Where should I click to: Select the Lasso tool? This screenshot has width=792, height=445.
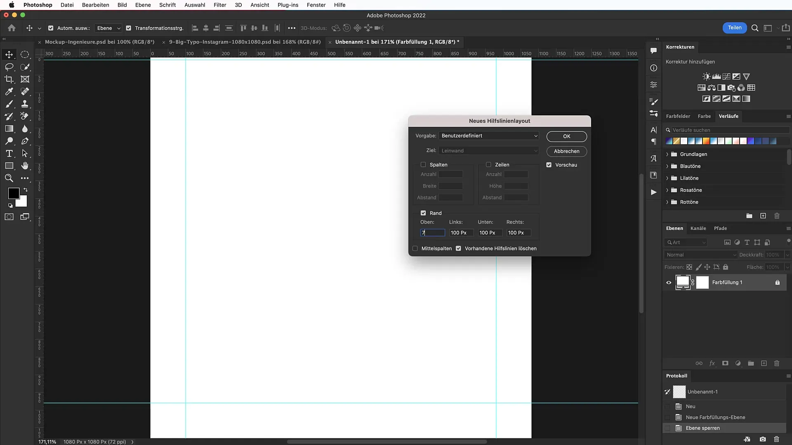pyautogui.click(x=9, y=67)
